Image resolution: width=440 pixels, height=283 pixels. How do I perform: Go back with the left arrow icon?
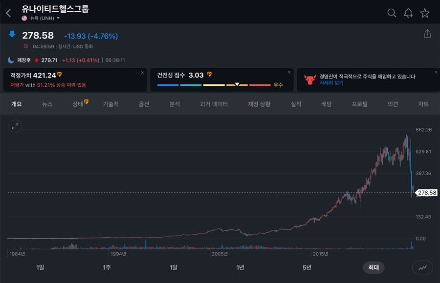point(8,13)
